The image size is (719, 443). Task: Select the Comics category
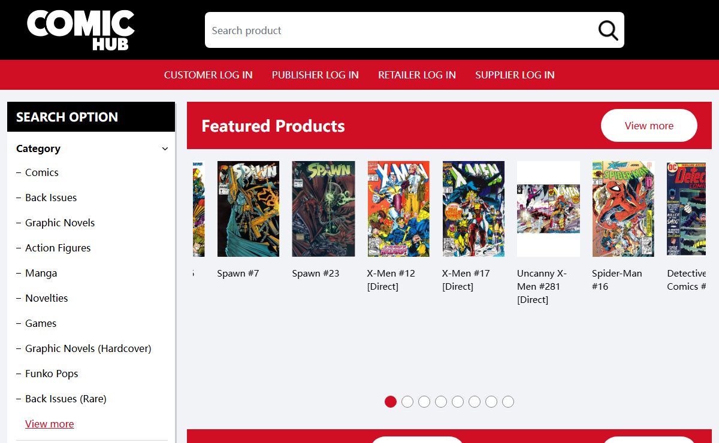coord(42,172)
